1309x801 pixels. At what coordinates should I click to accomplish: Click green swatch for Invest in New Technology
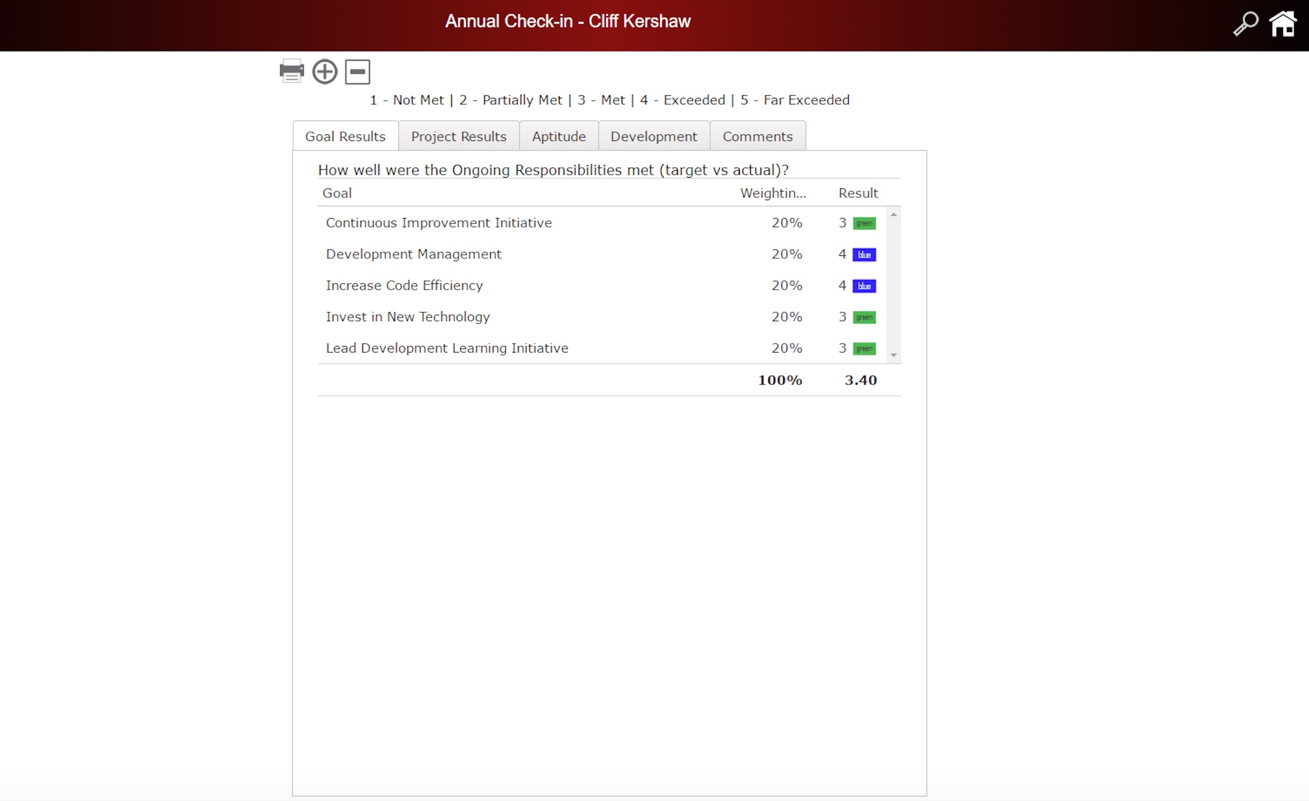point(864,318)
